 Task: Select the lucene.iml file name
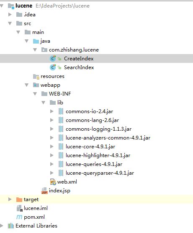pos(36,208)
